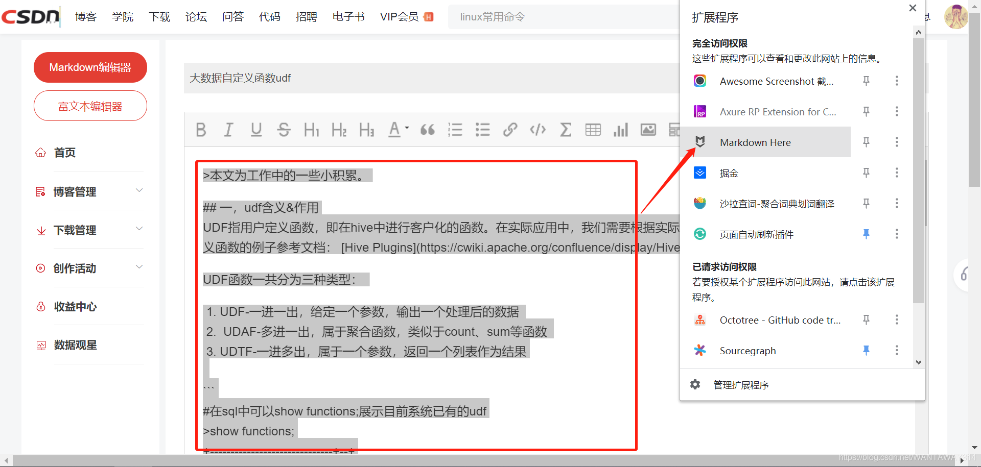Click the Awesome Screenshot extension icon
The image size is (981, 467).
pyautogui.click(x=700, y=81)
